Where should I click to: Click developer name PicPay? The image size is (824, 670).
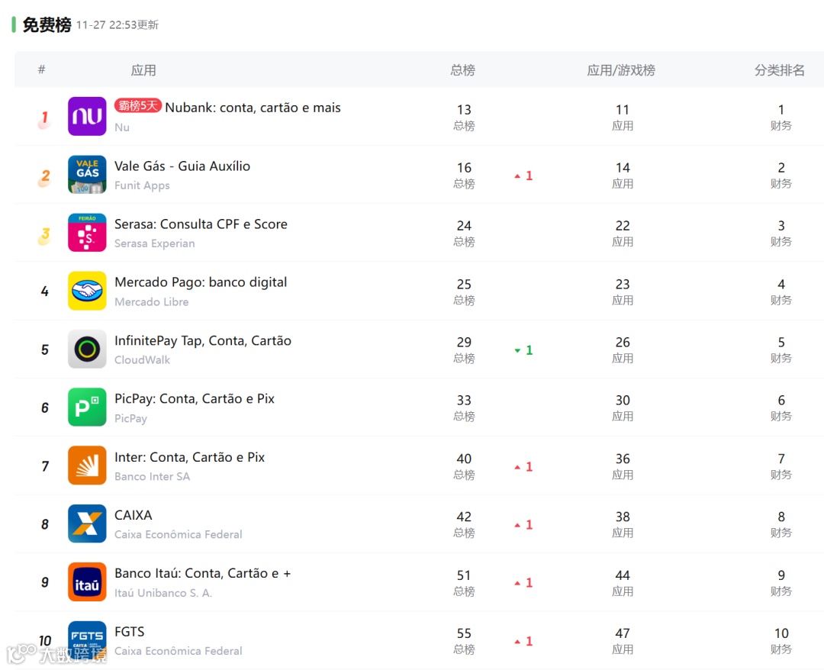(x=131, y=418)
